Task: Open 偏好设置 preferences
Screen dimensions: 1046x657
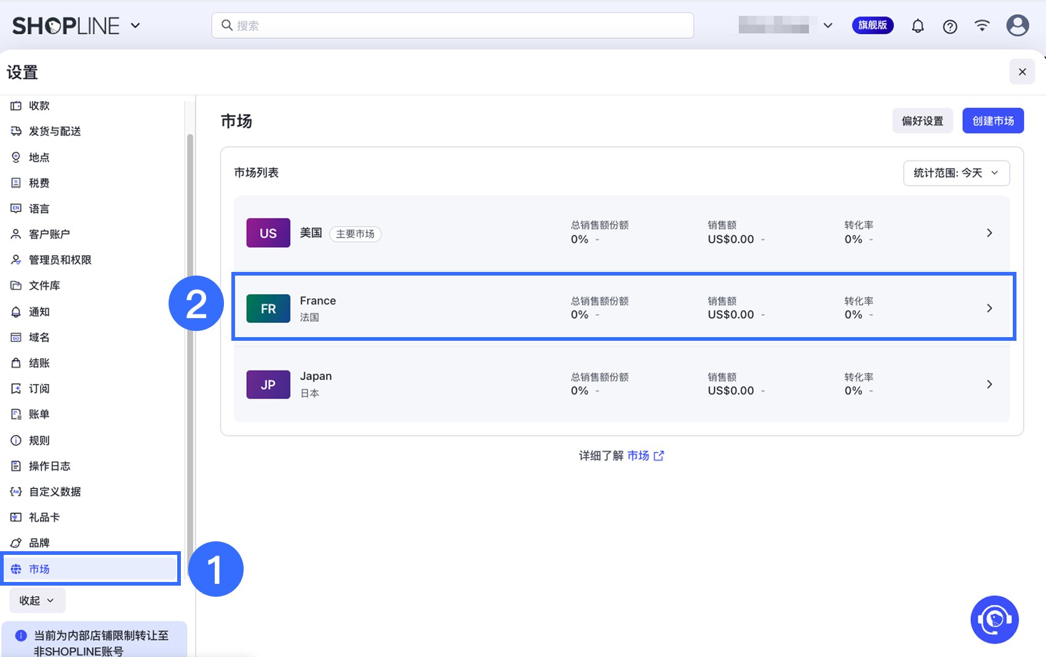Action: (x=922, y=121)
